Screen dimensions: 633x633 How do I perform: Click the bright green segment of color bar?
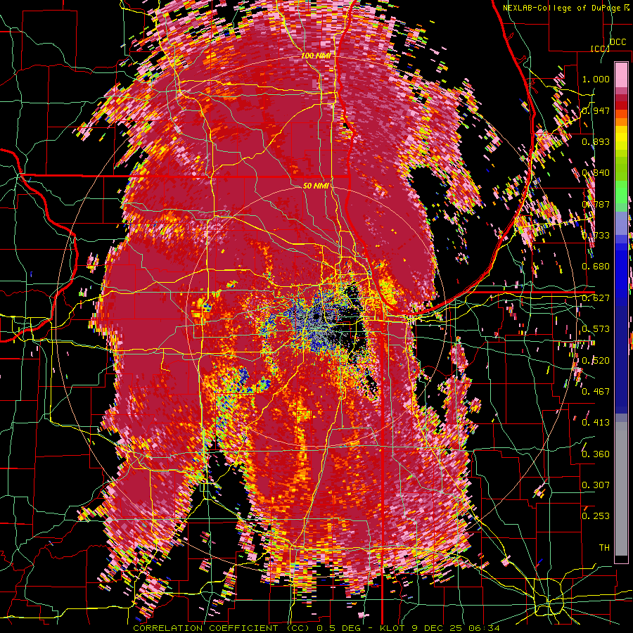coord(621,192)
